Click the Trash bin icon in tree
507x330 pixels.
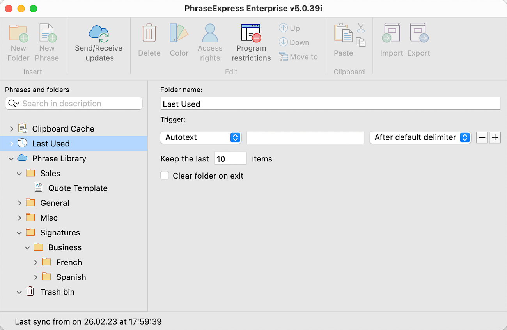[30, 291]
